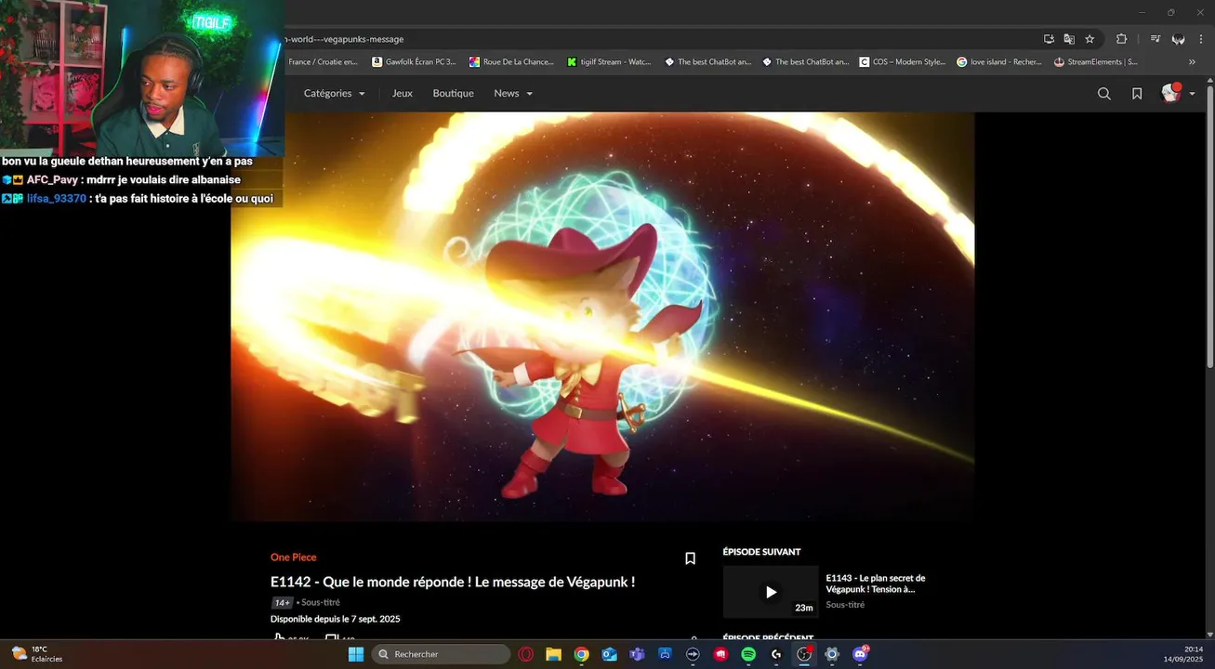Open OBS Studio from the taskbar
1215x669 pixels.
pos(804,654)
